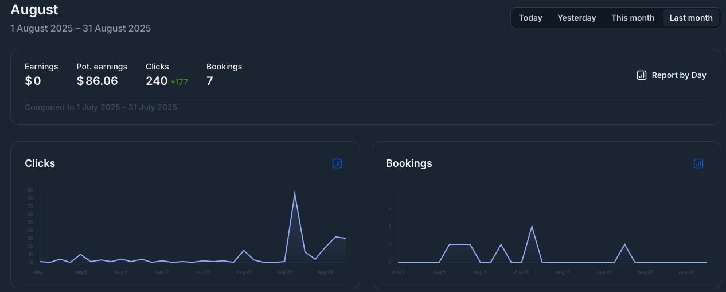Select the Today date range tab
The height and width of the screenshot is (292, 726).
point(530,18)
